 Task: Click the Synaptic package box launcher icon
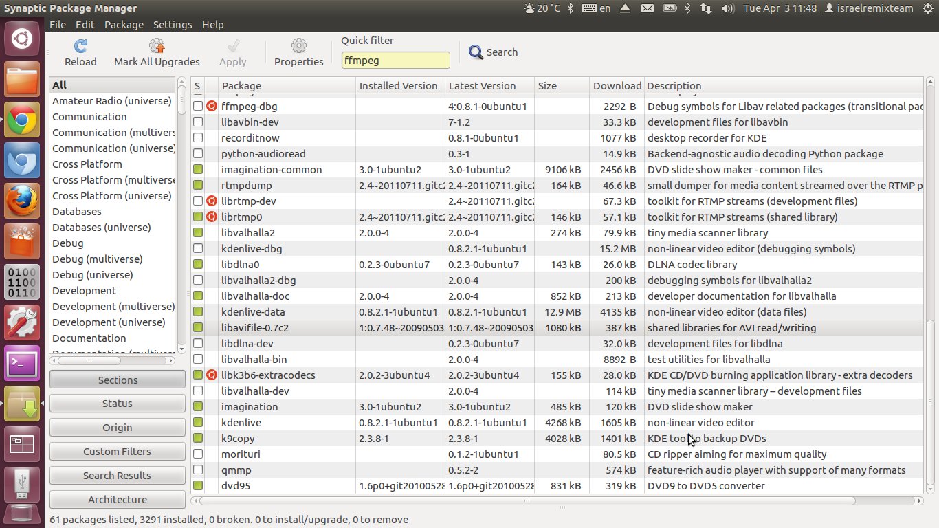pyautogui.click(x=22, y=403)
